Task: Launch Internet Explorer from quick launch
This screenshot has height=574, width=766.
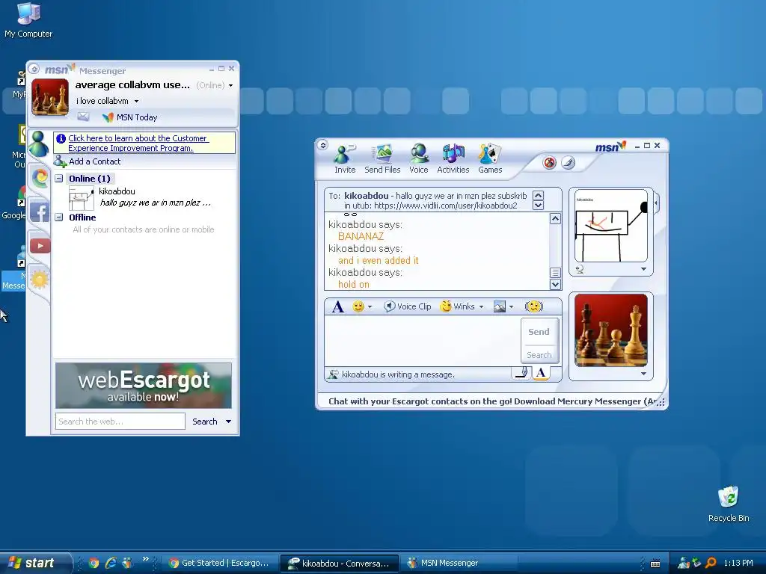Action: (111, 563)
